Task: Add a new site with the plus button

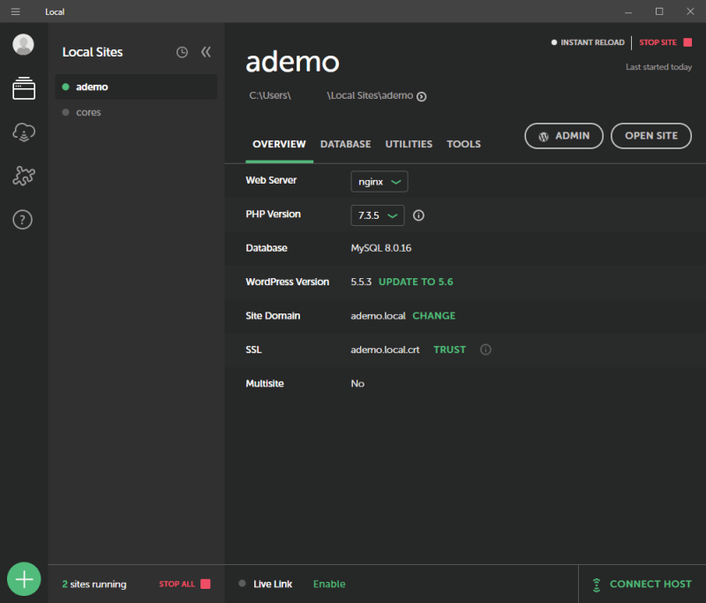Action: tap(24, 579)
